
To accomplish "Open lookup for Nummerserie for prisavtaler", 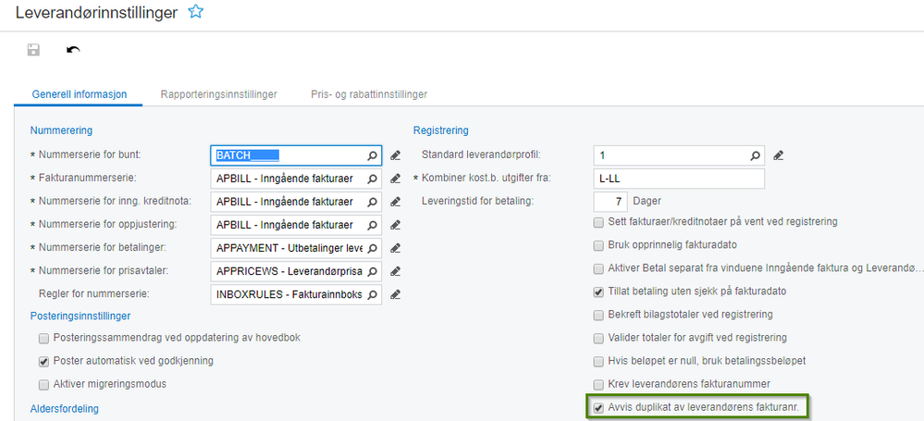I will (x=372, y=272).
